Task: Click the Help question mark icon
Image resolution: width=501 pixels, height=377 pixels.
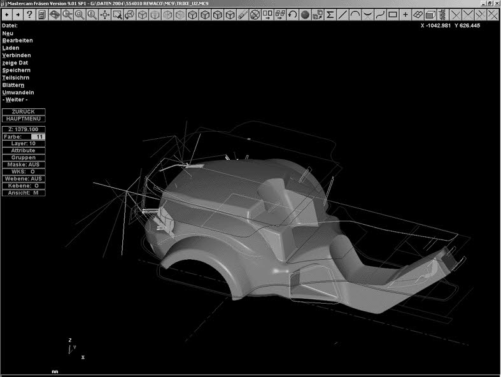Action: coord(29,14)
